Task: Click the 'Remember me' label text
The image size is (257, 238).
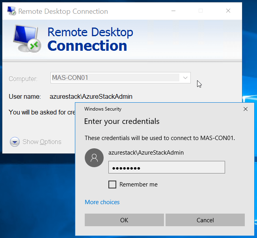Action: click(x=138, y=184)
